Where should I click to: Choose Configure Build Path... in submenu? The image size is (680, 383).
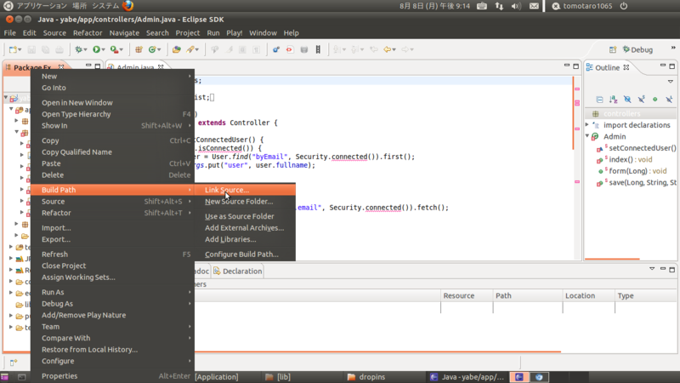pyautogui.click(x=245, y=254)
